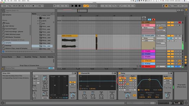This screenshot has height=106, width=189.
Task: Click the Delay device save preset icon
Action: click(171, 73)
